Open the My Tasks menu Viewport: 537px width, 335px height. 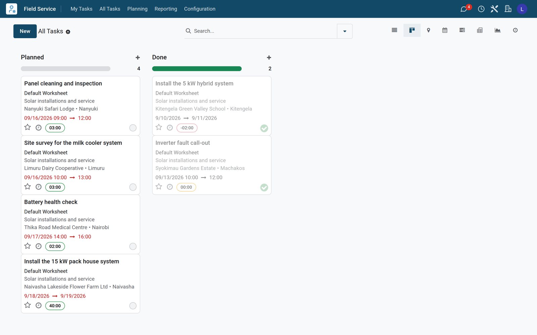coord(81,9)
